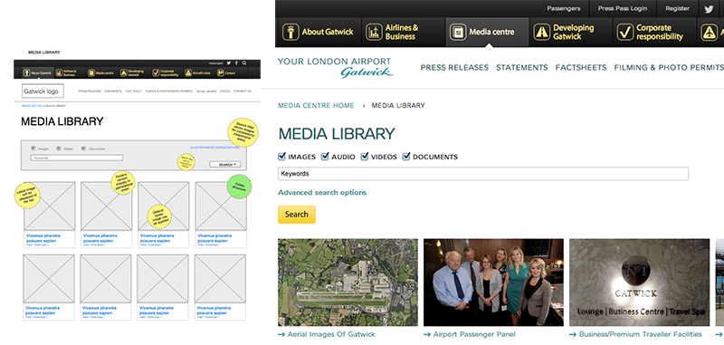
Task: Click the Twitter bird icon in the wireframe header
Action: click(229, 62)
